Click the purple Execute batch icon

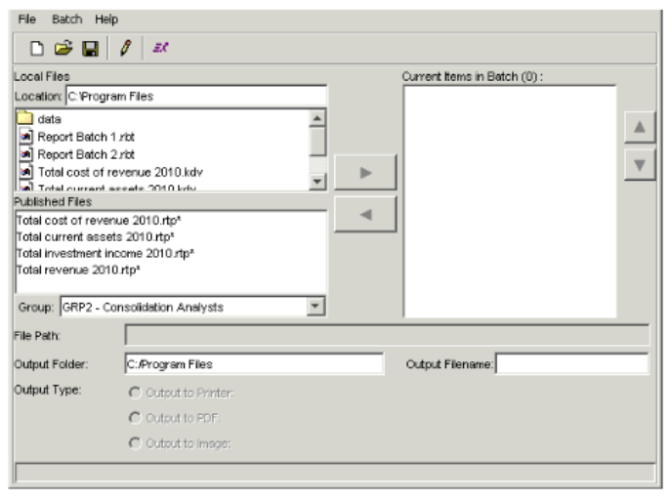pos(159,46)
